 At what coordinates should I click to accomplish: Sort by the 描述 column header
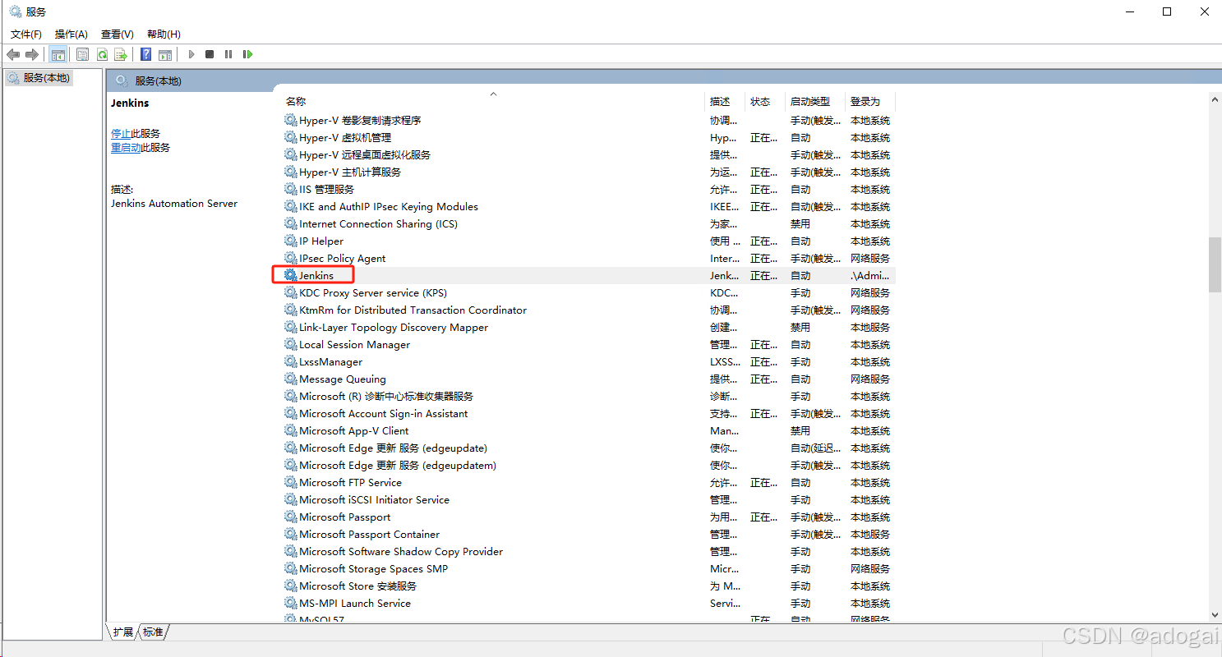point(726,102)
